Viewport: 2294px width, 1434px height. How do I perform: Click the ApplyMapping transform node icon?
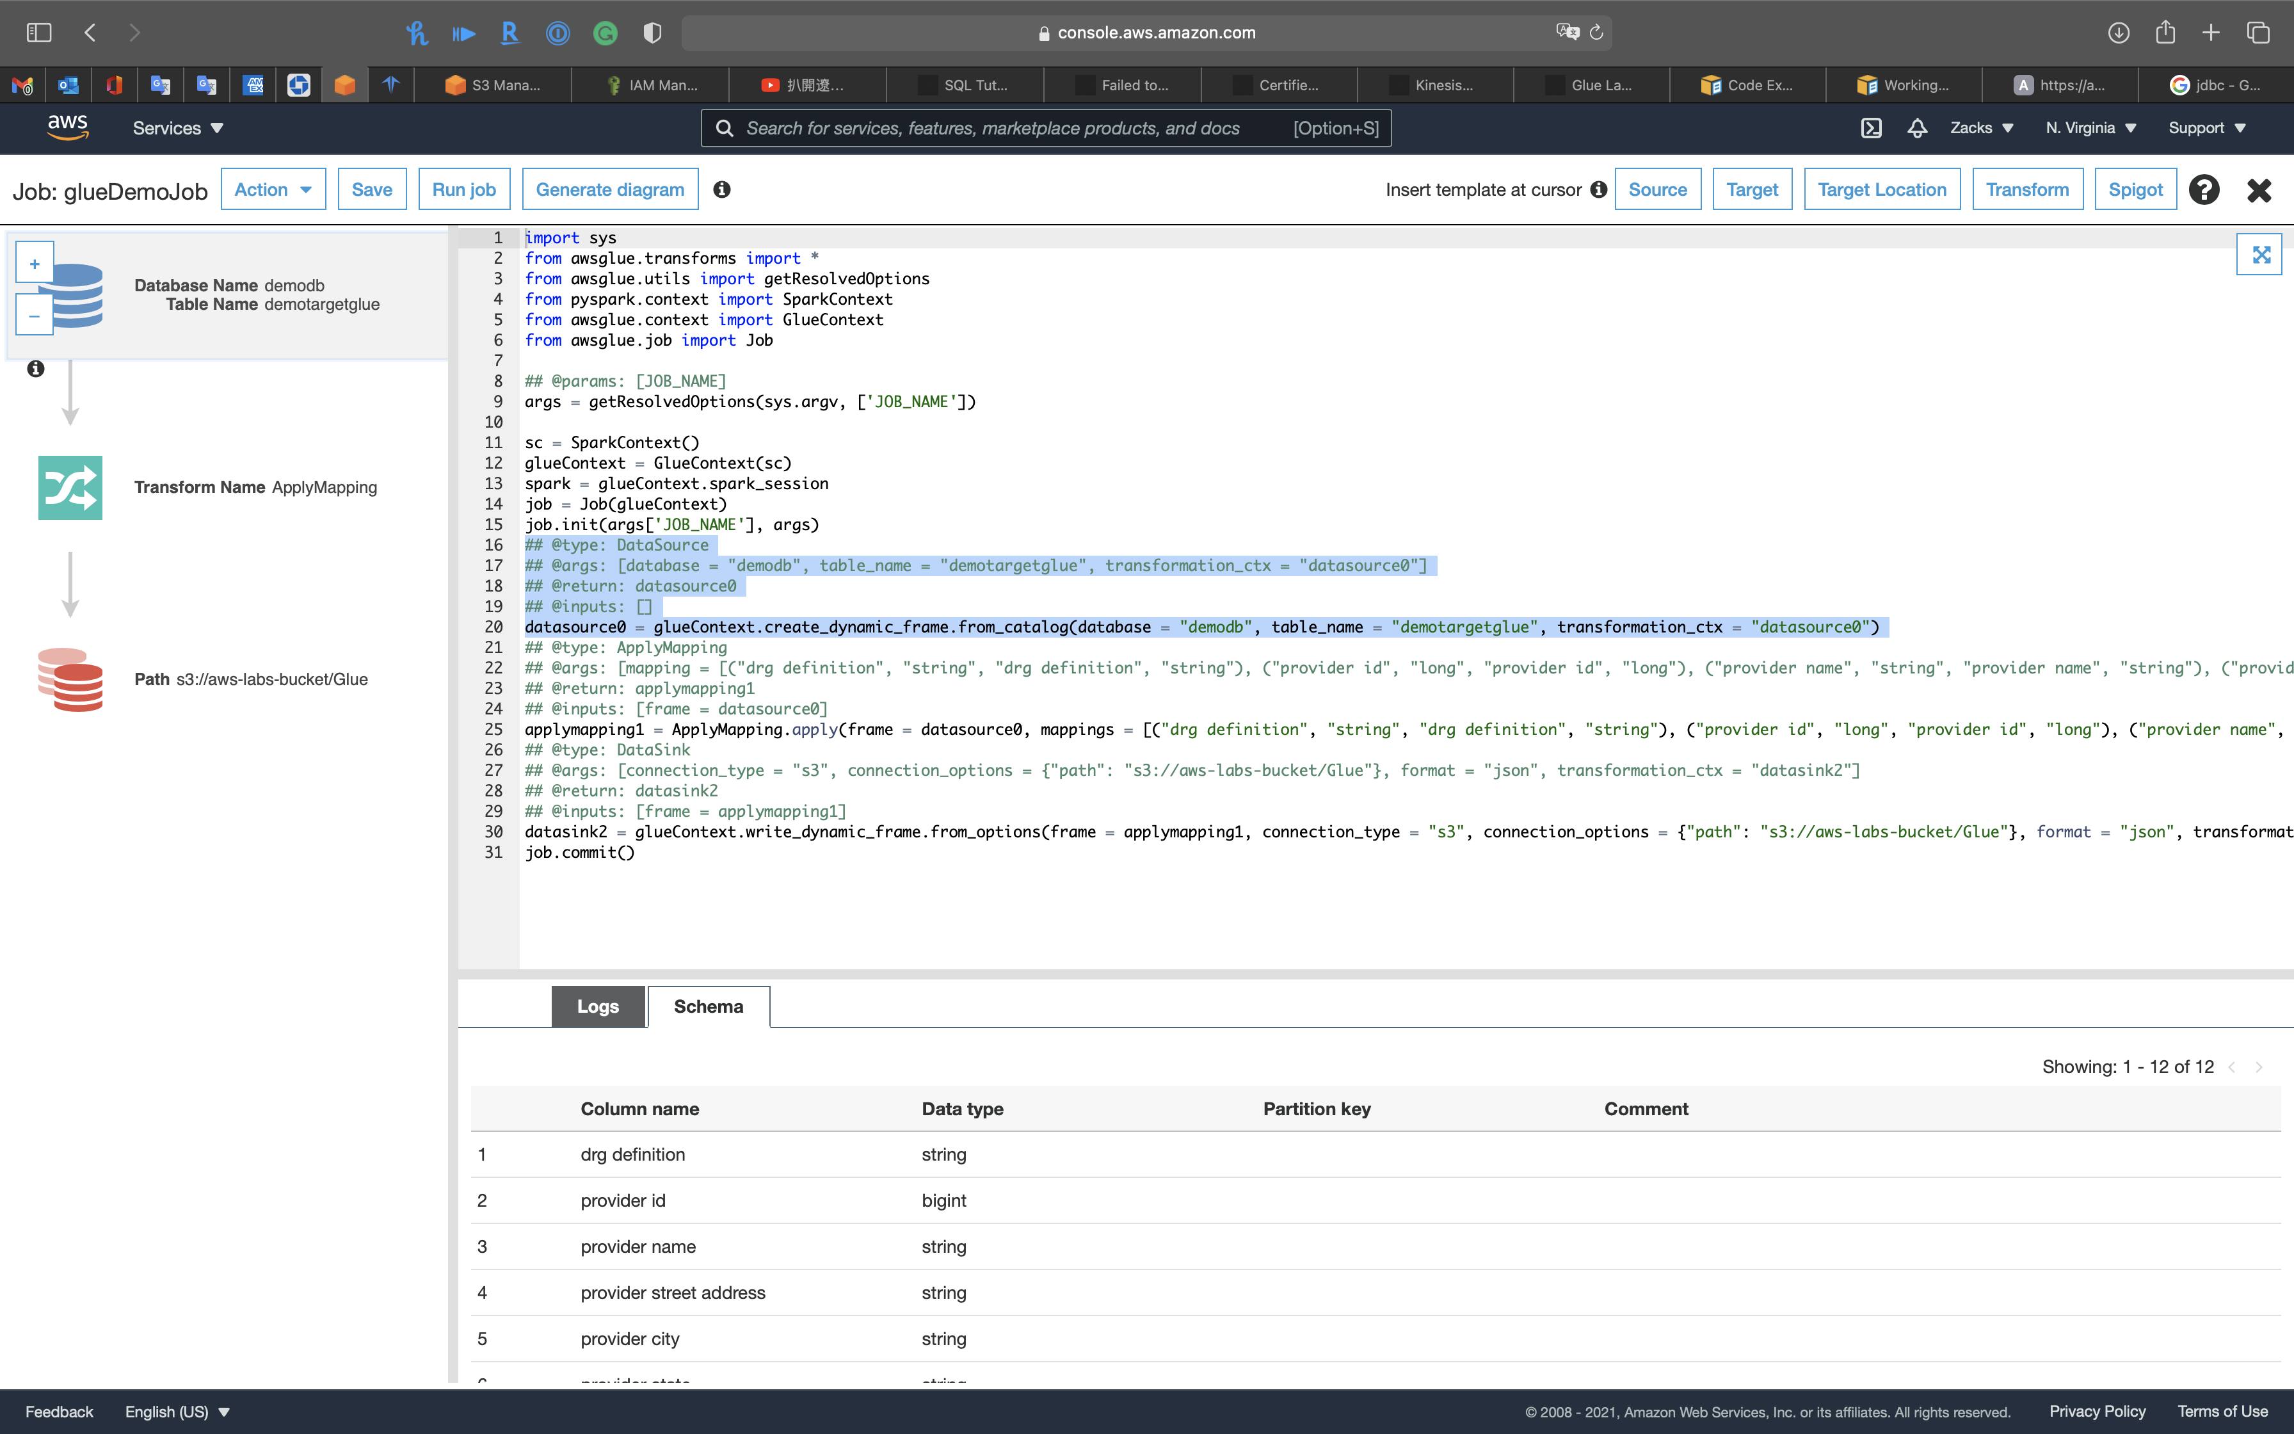pyautogui.click(x=70, y=487)
